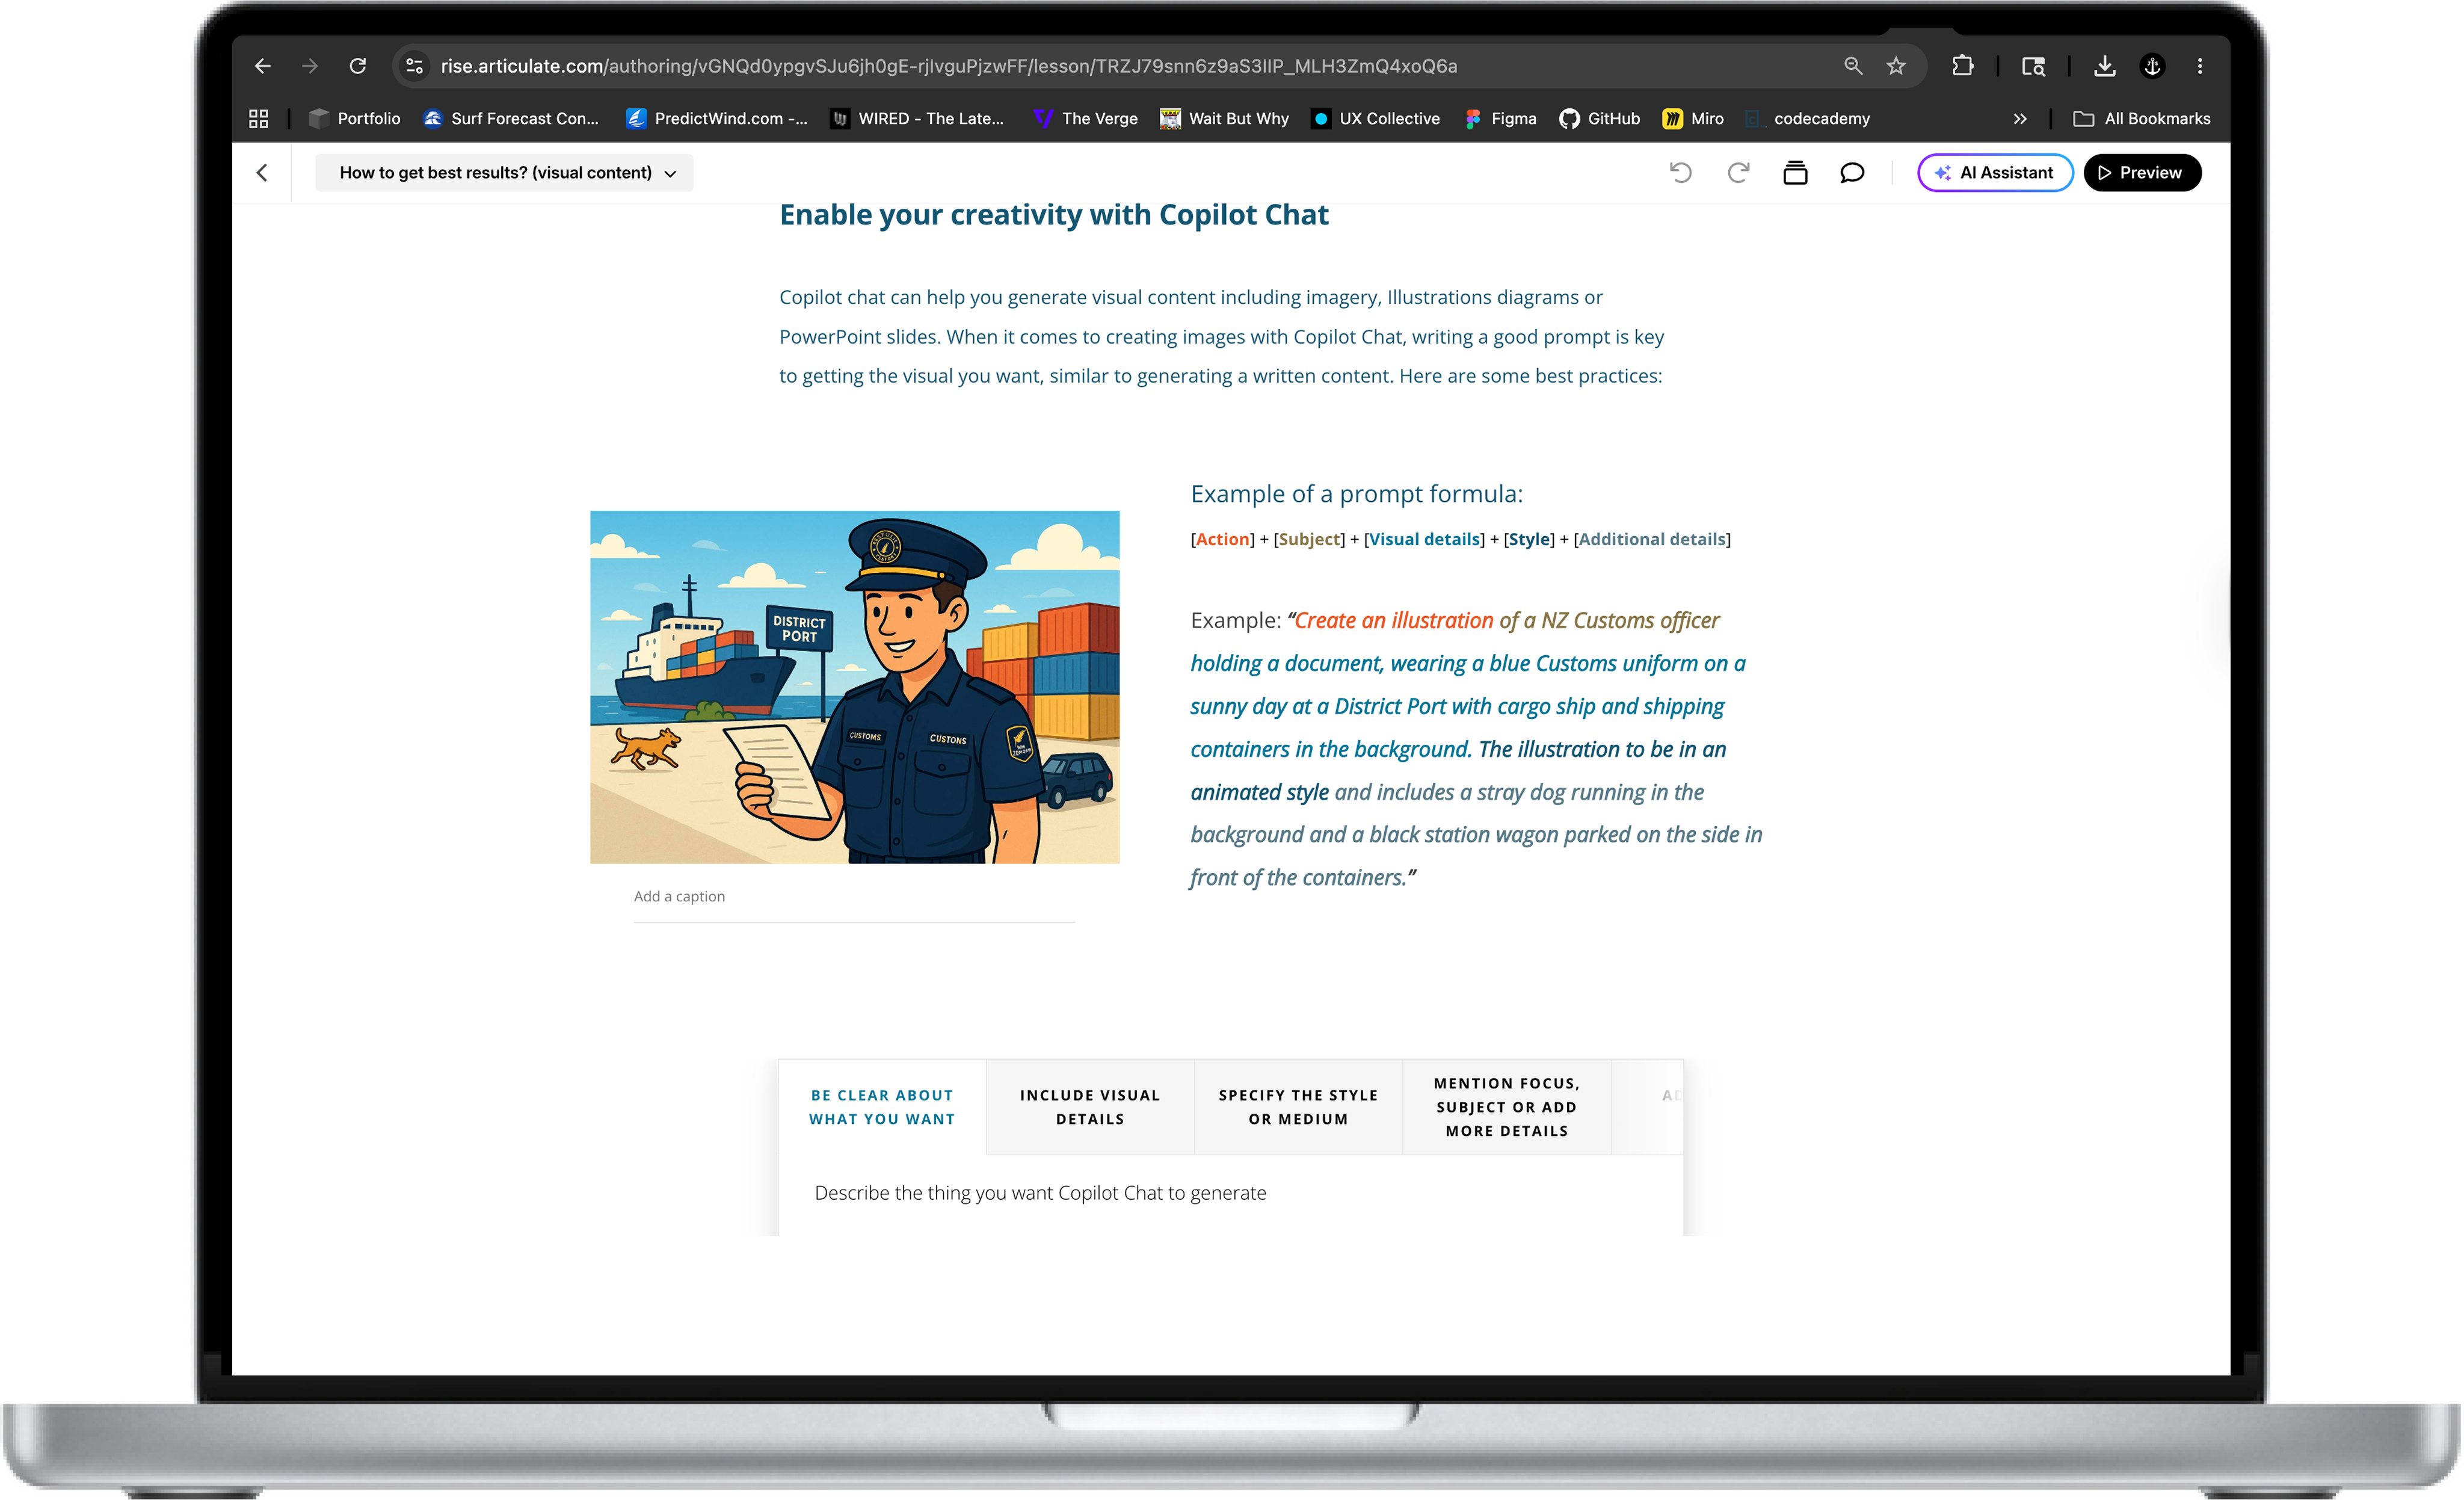
Task: Open the codecademy bookmark
Action: tap(1808, 119)
